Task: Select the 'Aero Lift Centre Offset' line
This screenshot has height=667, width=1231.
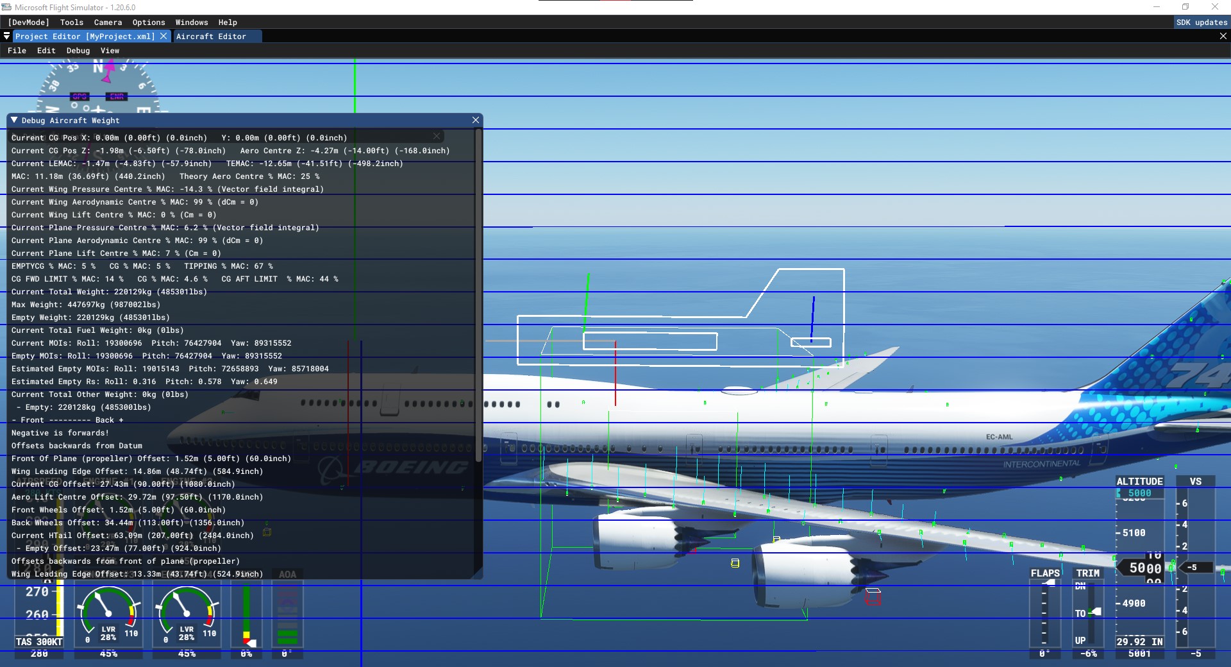Action: [137, 497]
